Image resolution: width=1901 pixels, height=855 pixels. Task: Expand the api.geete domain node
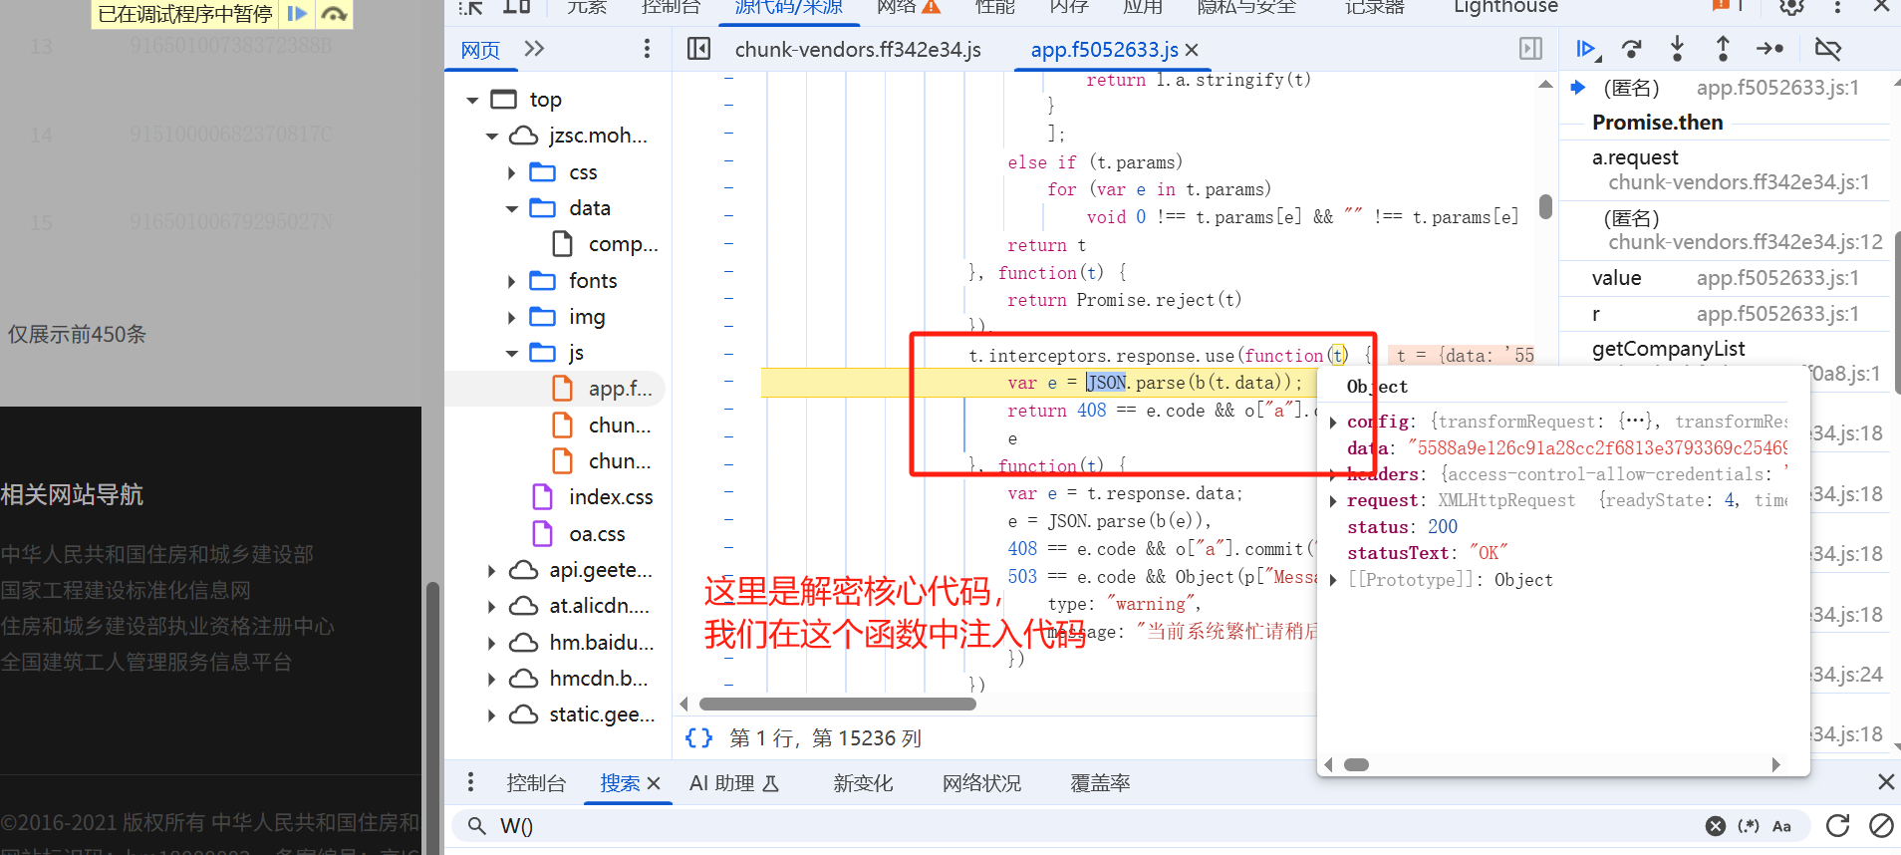(492, 571)
